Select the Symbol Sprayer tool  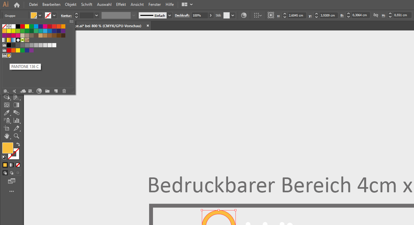pos(7,120)
